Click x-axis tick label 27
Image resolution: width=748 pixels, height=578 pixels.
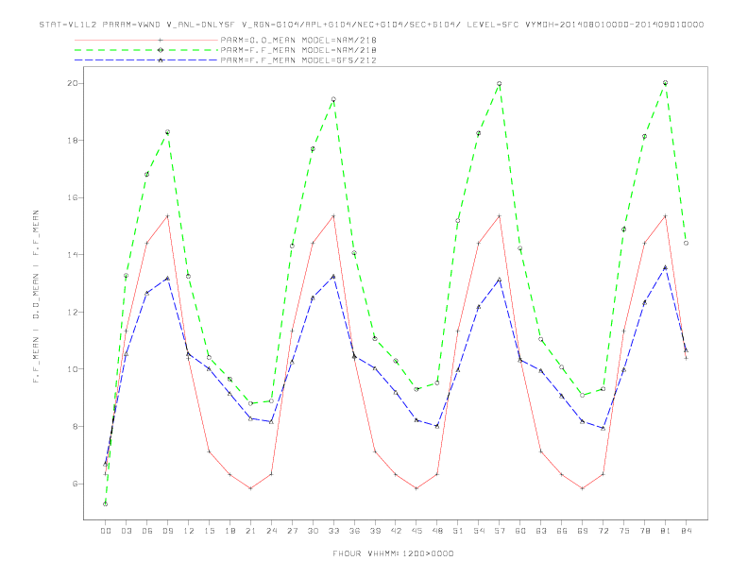[x=292, y=531]
